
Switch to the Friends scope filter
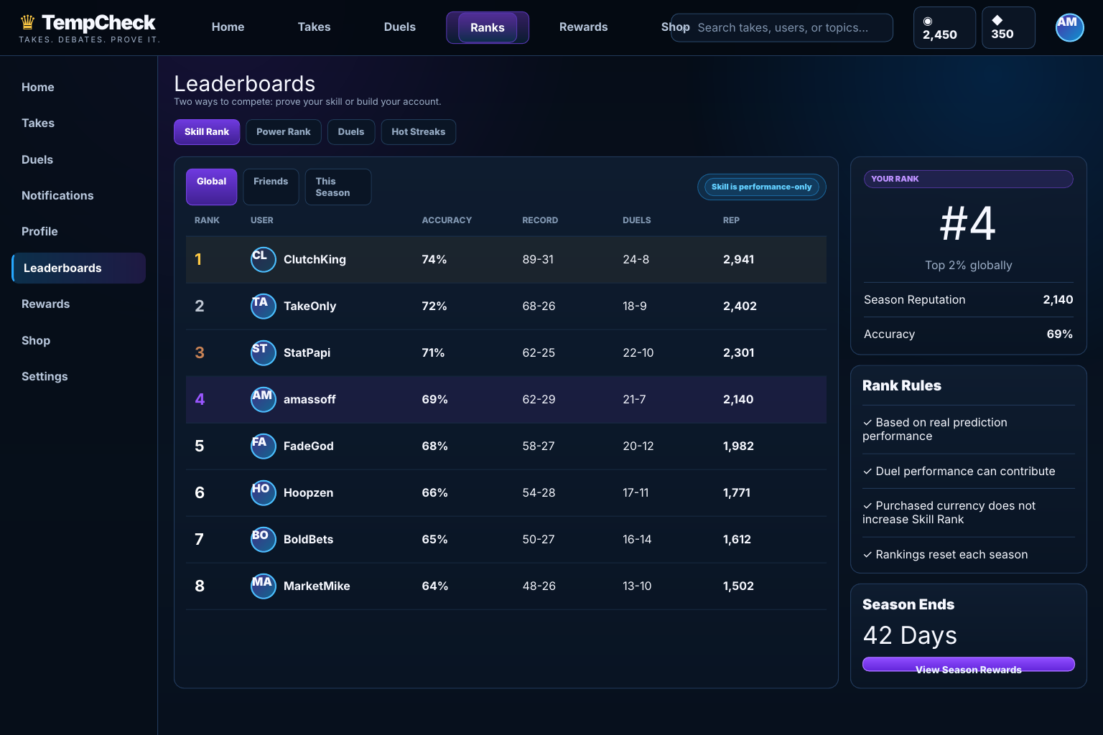point(271,187)
